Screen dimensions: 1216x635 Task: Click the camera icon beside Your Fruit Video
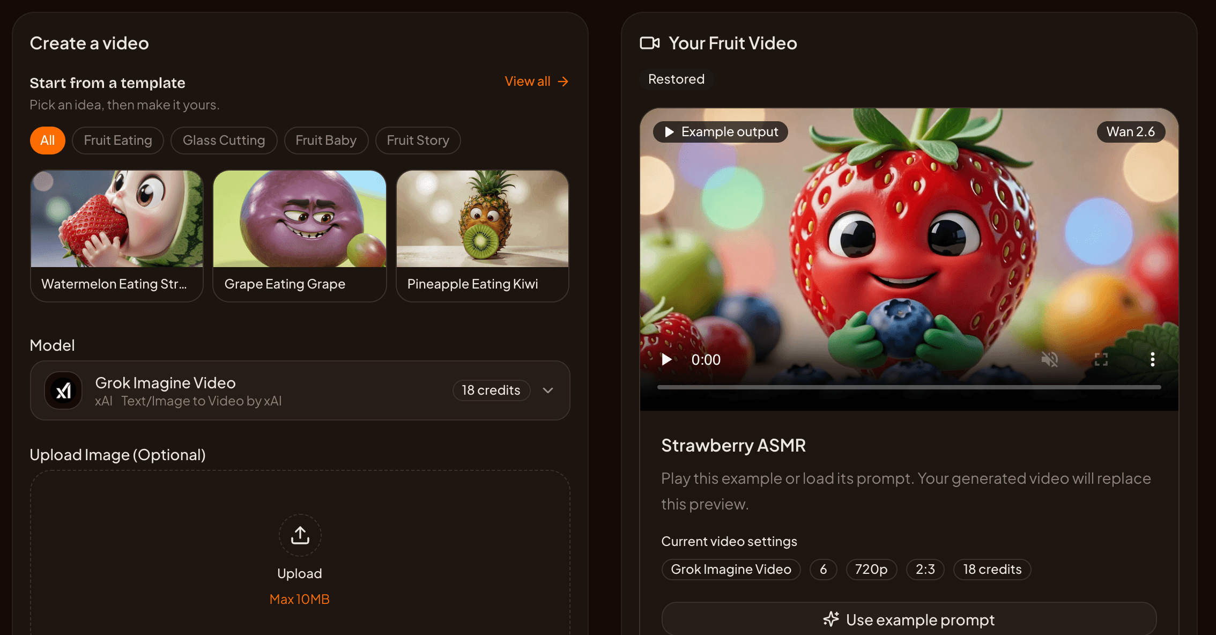pyautogui.click(x=649, y=43)
